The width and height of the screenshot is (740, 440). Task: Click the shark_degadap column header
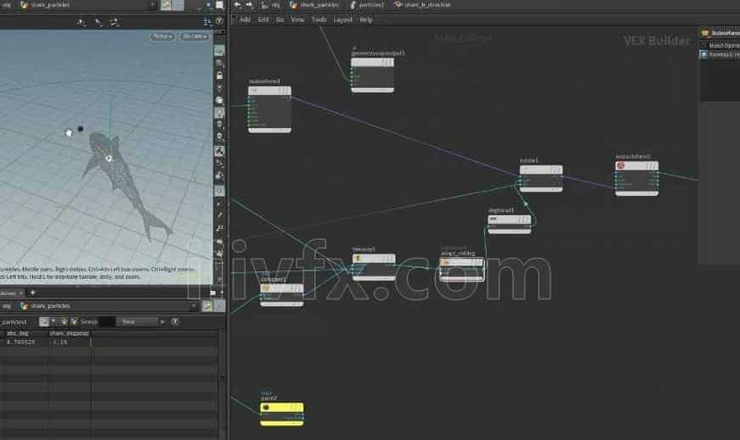click(70, 333)
